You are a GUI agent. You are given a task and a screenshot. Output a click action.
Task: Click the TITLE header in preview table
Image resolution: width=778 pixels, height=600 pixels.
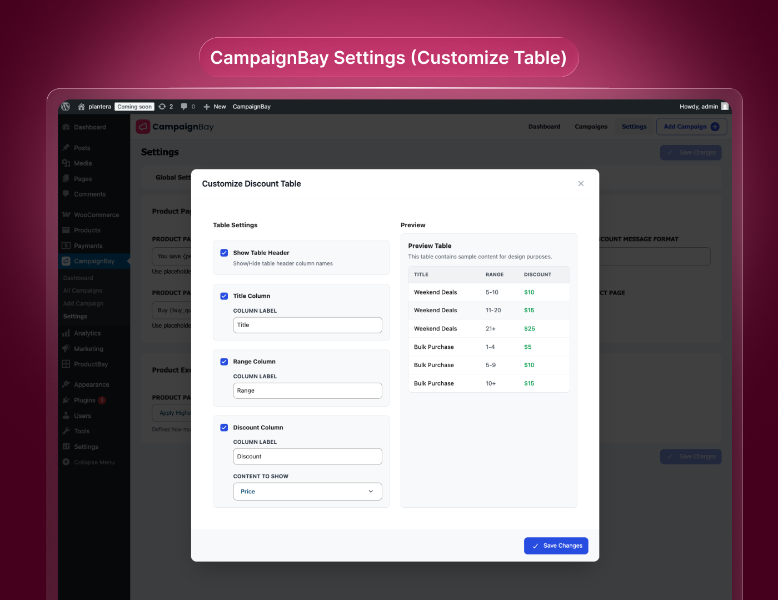click(421, 274)
